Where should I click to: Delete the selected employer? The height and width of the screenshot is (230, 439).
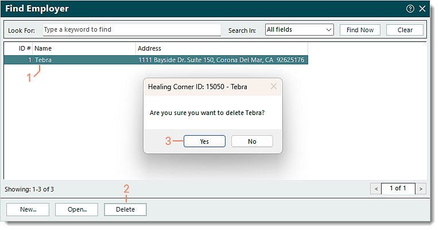[x=126, y=209]
